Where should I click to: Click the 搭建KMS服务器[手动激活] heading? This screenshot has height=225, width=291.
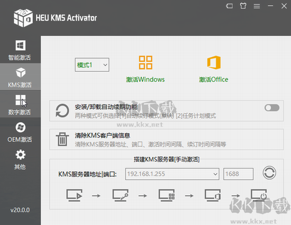click(x=167, y=159)
